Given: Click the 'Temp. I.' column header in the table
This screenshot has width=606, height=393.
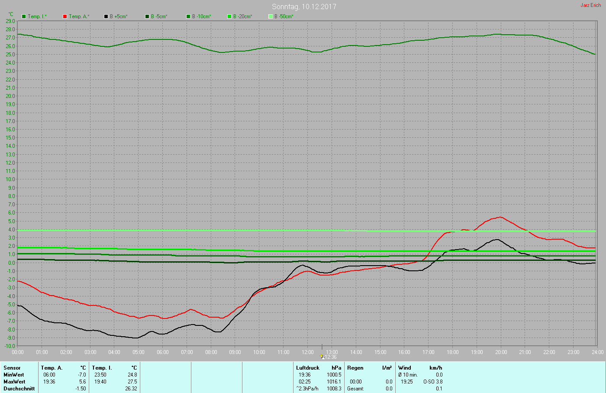Looking at the screenshot, I should (102, 368).
